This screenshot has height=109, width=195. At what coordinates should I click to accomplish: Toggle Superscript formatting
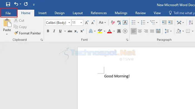[x=82, y=31]
